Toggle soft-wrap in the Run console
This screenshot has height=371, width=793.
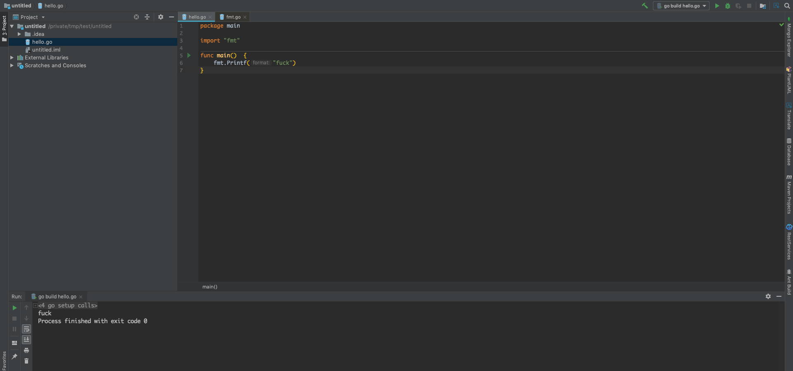26,329
